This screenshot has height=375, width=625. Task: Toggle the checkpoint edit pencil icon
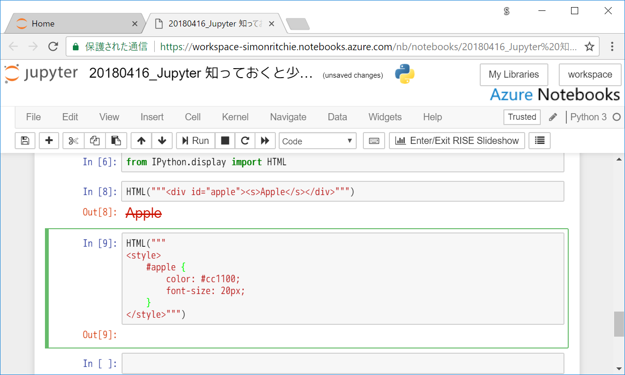pyautogui.click(x=553, y=117)
